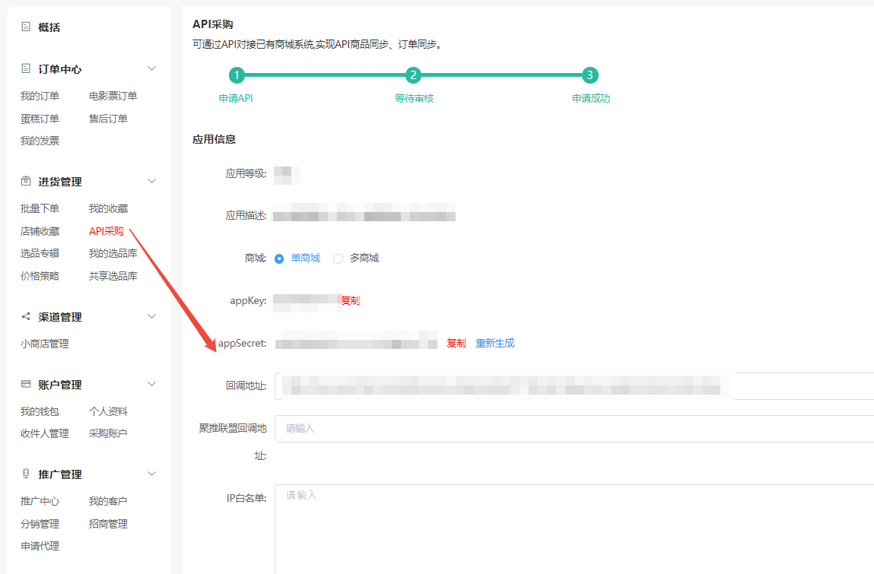This screenshot has width=874, height=574.
Task: Click 重新生成 to regenerate appSecret
Action: coord(495,344)
